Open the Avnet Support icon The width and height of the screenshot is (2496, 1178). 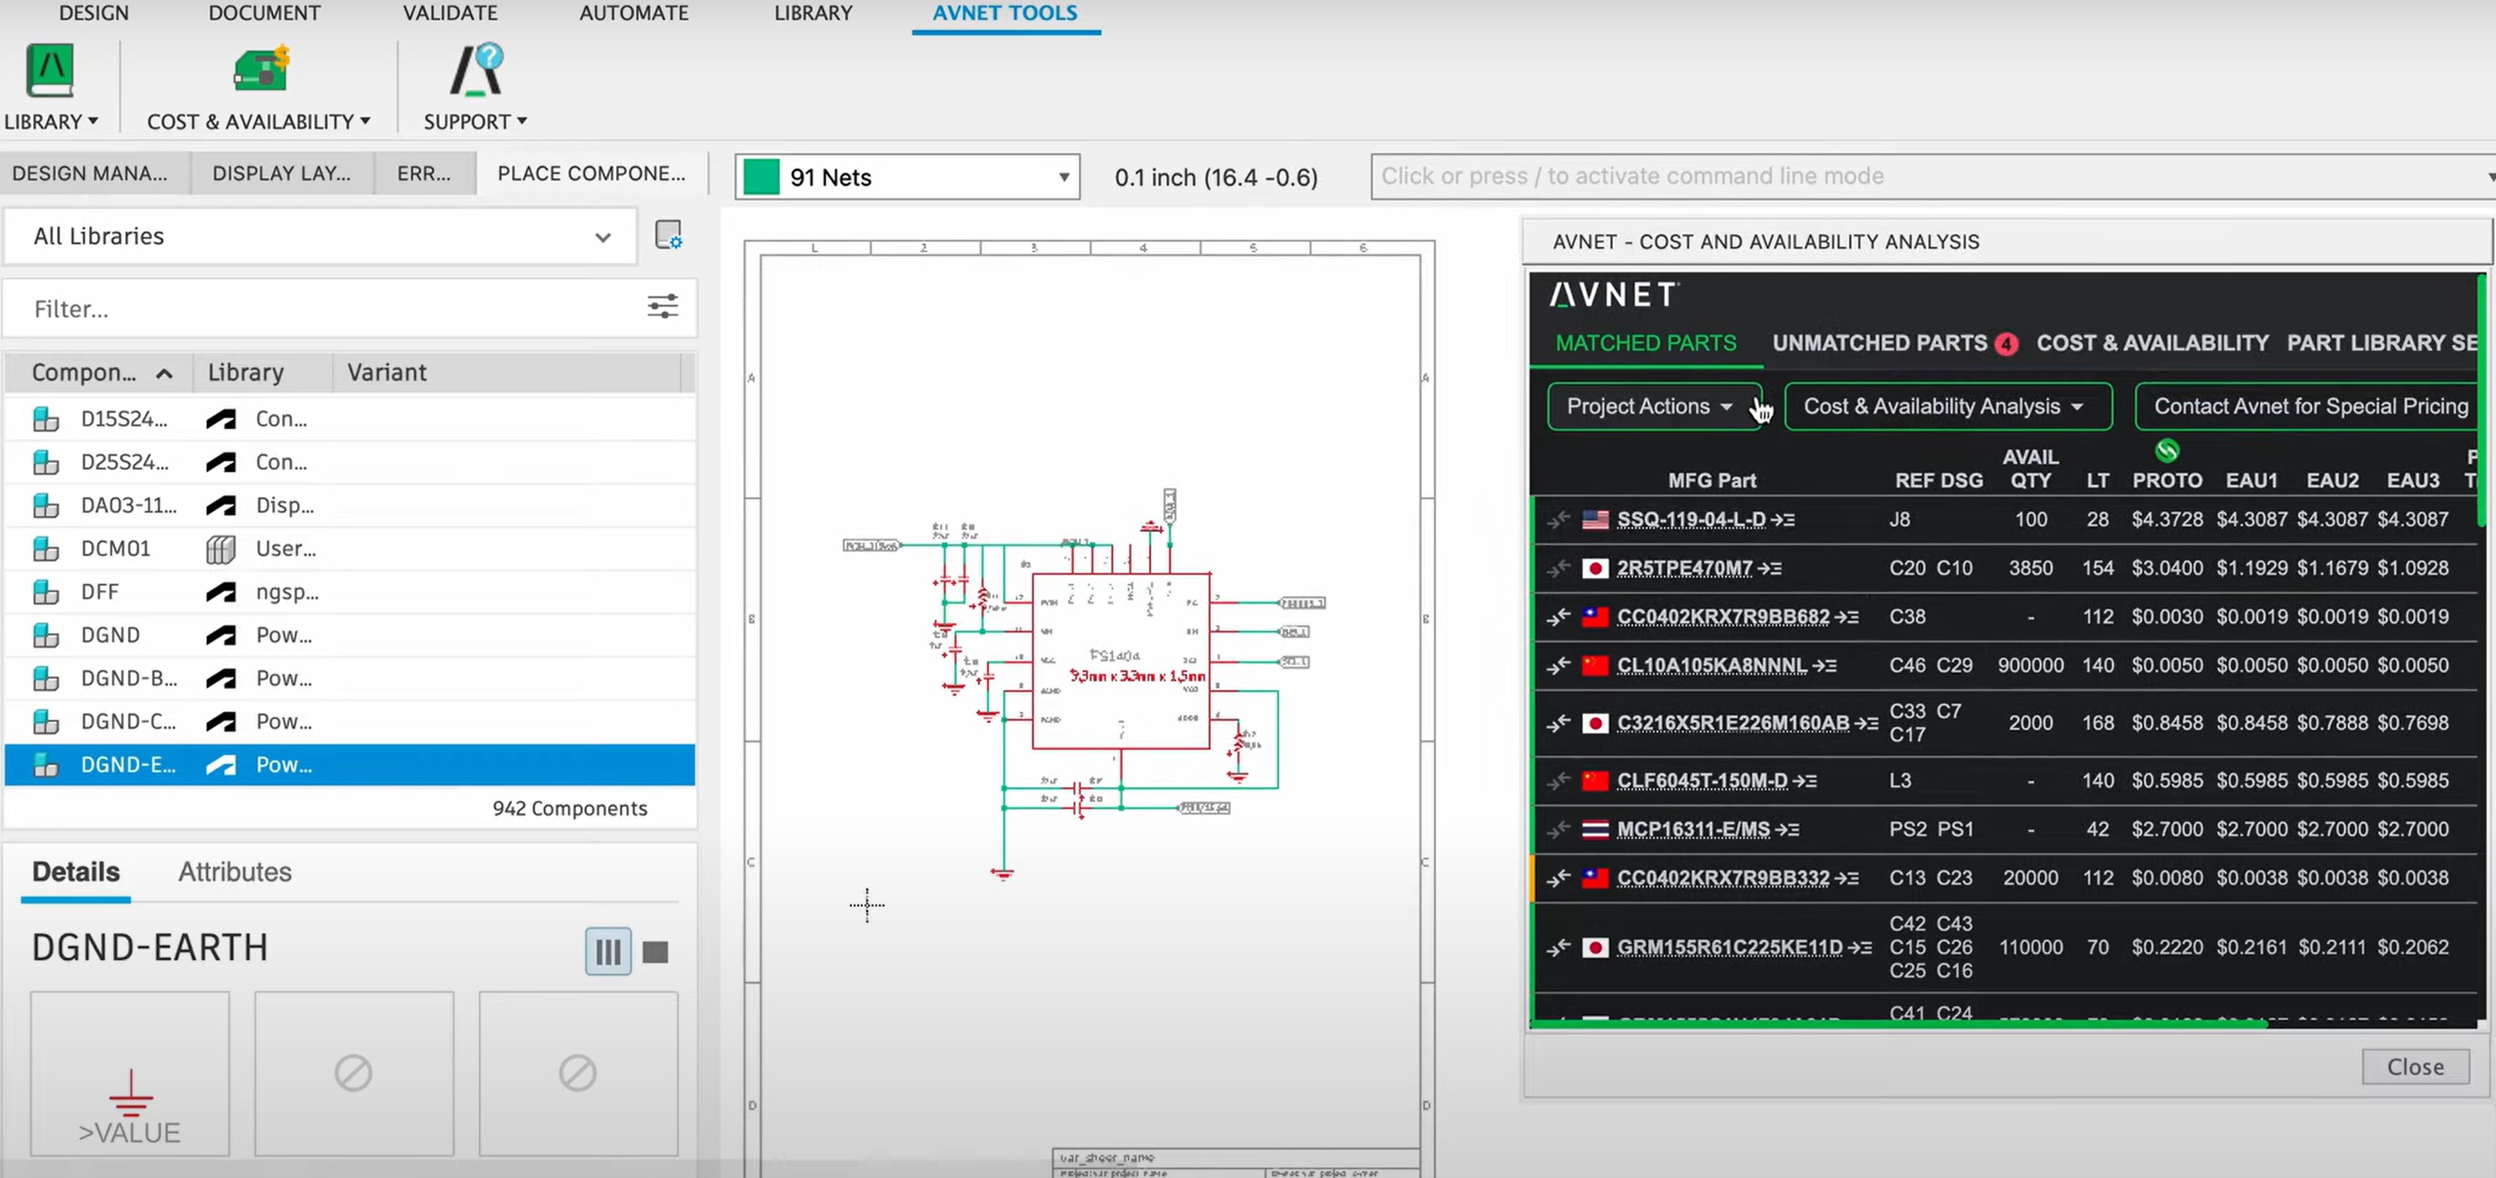click(x=476, y=69)
